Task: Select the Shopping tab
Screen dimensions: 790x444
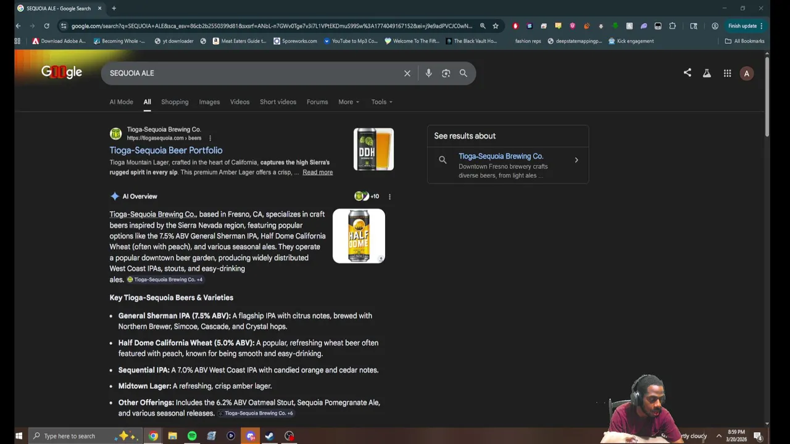Action: (175, 102)
